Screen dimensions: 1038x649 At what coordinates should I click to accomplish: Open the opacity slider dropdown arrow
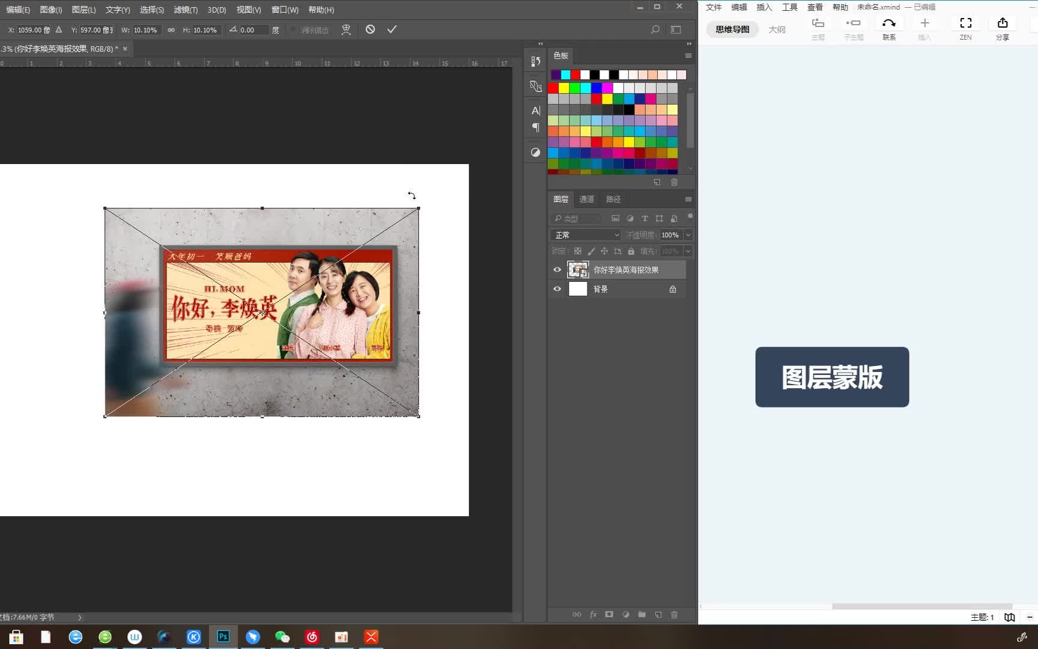[688, 235]
